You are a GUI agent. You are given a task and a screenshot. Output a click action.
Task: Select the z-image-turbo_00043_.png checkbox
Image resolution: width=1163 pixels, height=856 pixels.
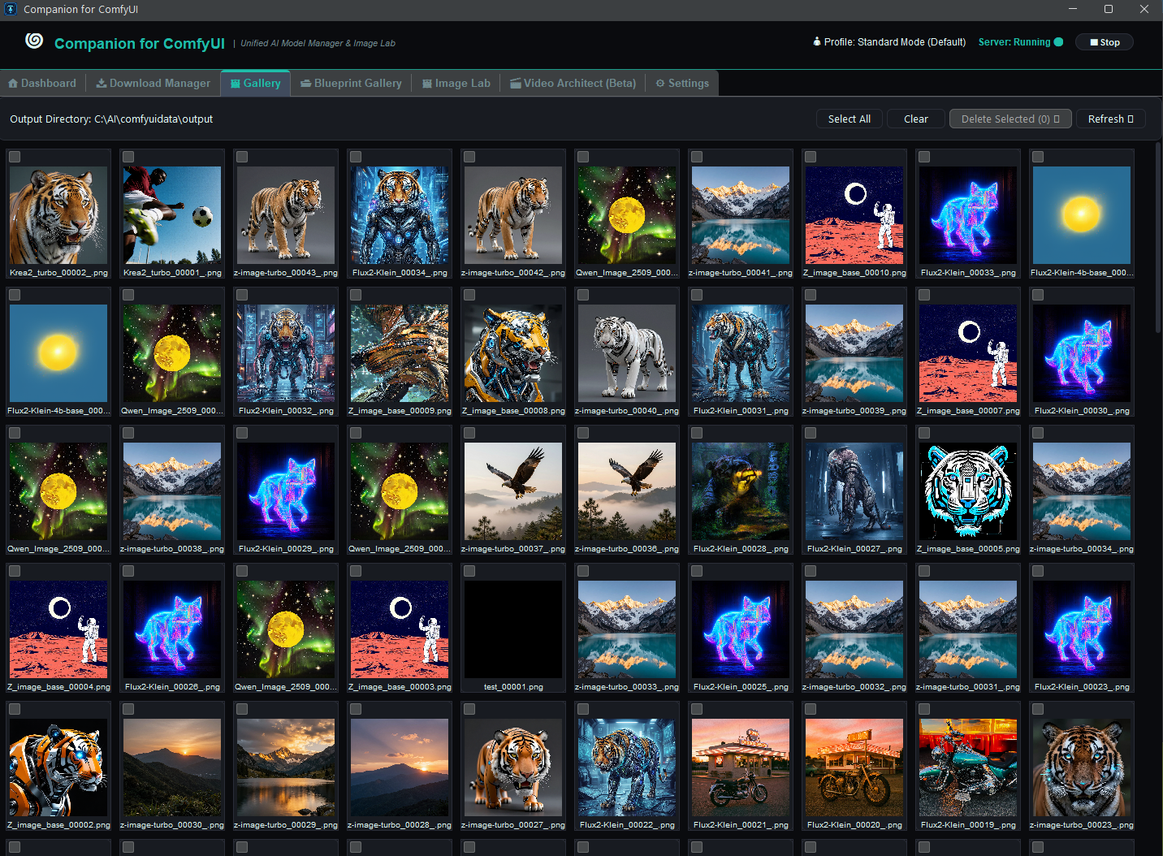(x=242, y=157)
